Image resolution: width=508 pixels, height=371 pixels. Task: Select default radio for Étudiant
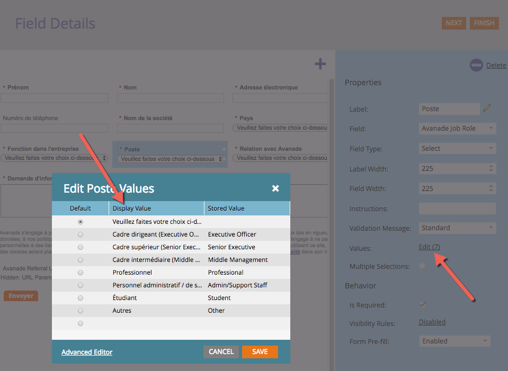click(81, 298)
